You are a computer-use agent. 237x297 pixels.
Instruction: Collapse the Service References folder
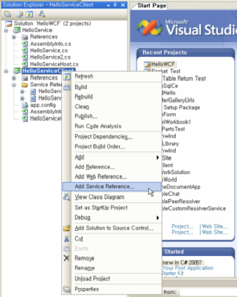click(14, 85)
